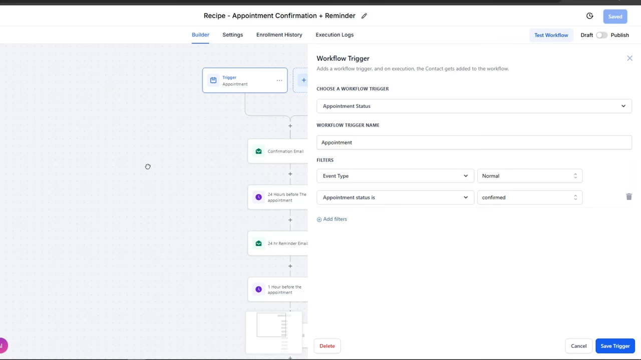Click the pencil icon to rename workflow
Image resolution: width=641 pixels, height=360 pixels.
[364, 16]
